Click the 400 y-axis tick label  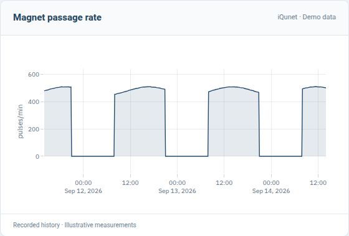[x=34, y=102]
